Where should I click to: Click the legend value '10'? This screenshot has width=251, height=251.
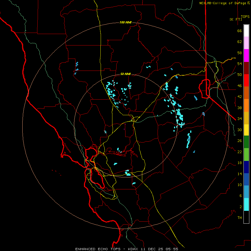tap(240, 185)
